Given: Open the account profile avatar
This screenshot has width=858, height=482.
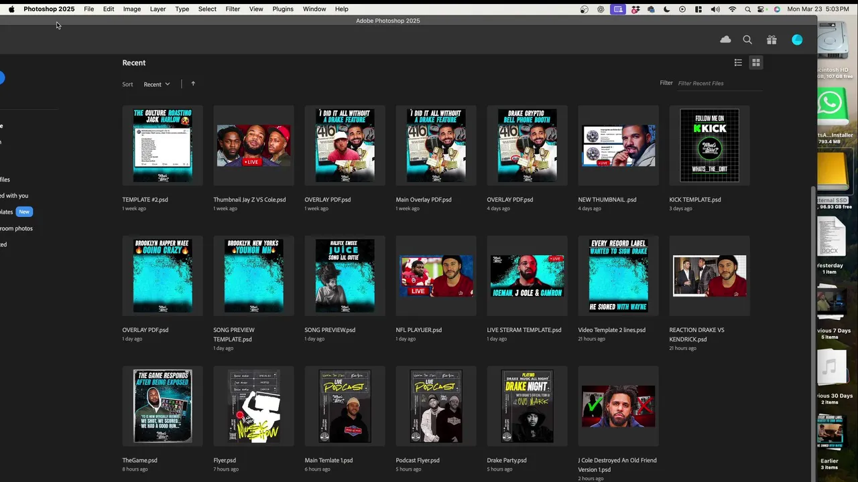Looking at the screenshot, I should [797, 39].
